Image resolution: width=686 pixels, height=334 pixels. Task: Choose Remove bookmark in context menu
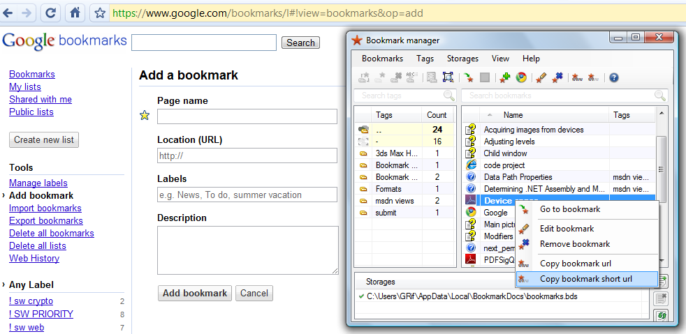587,244
